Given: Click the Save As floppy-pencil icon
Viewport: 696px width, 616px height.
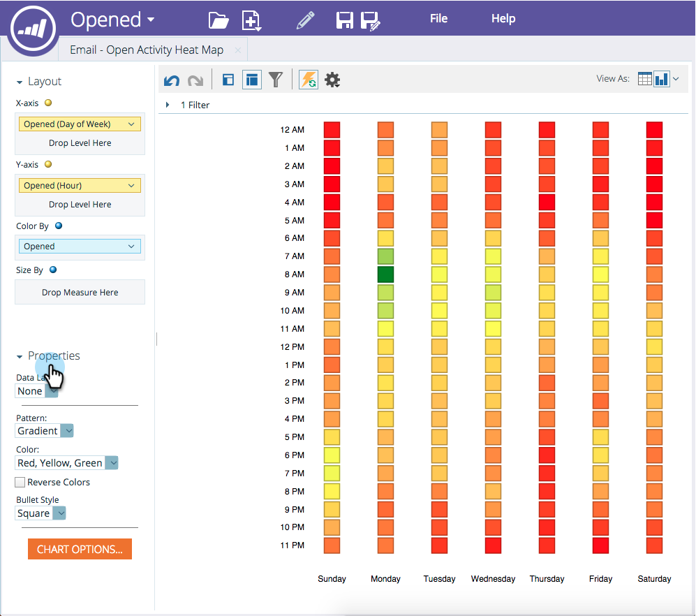Looking at the screenshot, I should coord(370,20).
